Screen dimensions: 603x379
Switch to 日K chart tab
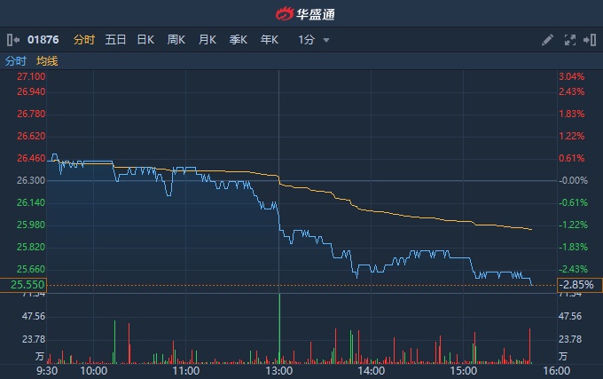click(145, 40)
